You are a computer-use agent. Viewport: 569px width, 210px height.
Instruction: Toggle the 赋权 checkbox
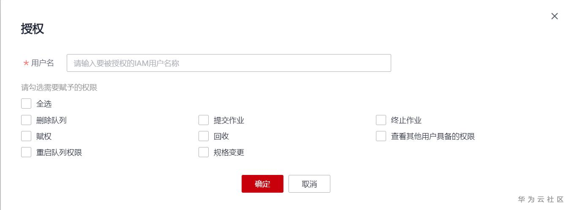(x=26, y=136)
